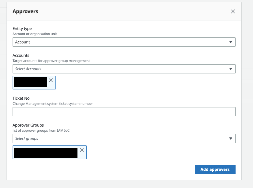Click the arrow on Select Accounts field

pos(231,69)
